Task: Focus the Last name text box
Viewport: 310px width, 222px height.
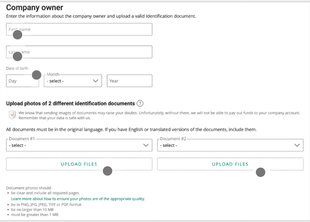Action: 79,52
